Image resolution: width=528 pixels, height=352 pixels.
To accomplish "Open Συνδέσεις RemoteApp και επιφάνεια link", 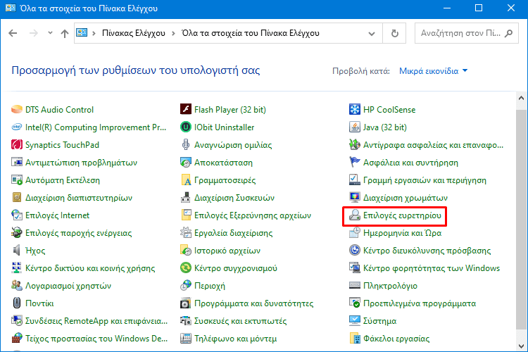I will (x=96, y=320).
